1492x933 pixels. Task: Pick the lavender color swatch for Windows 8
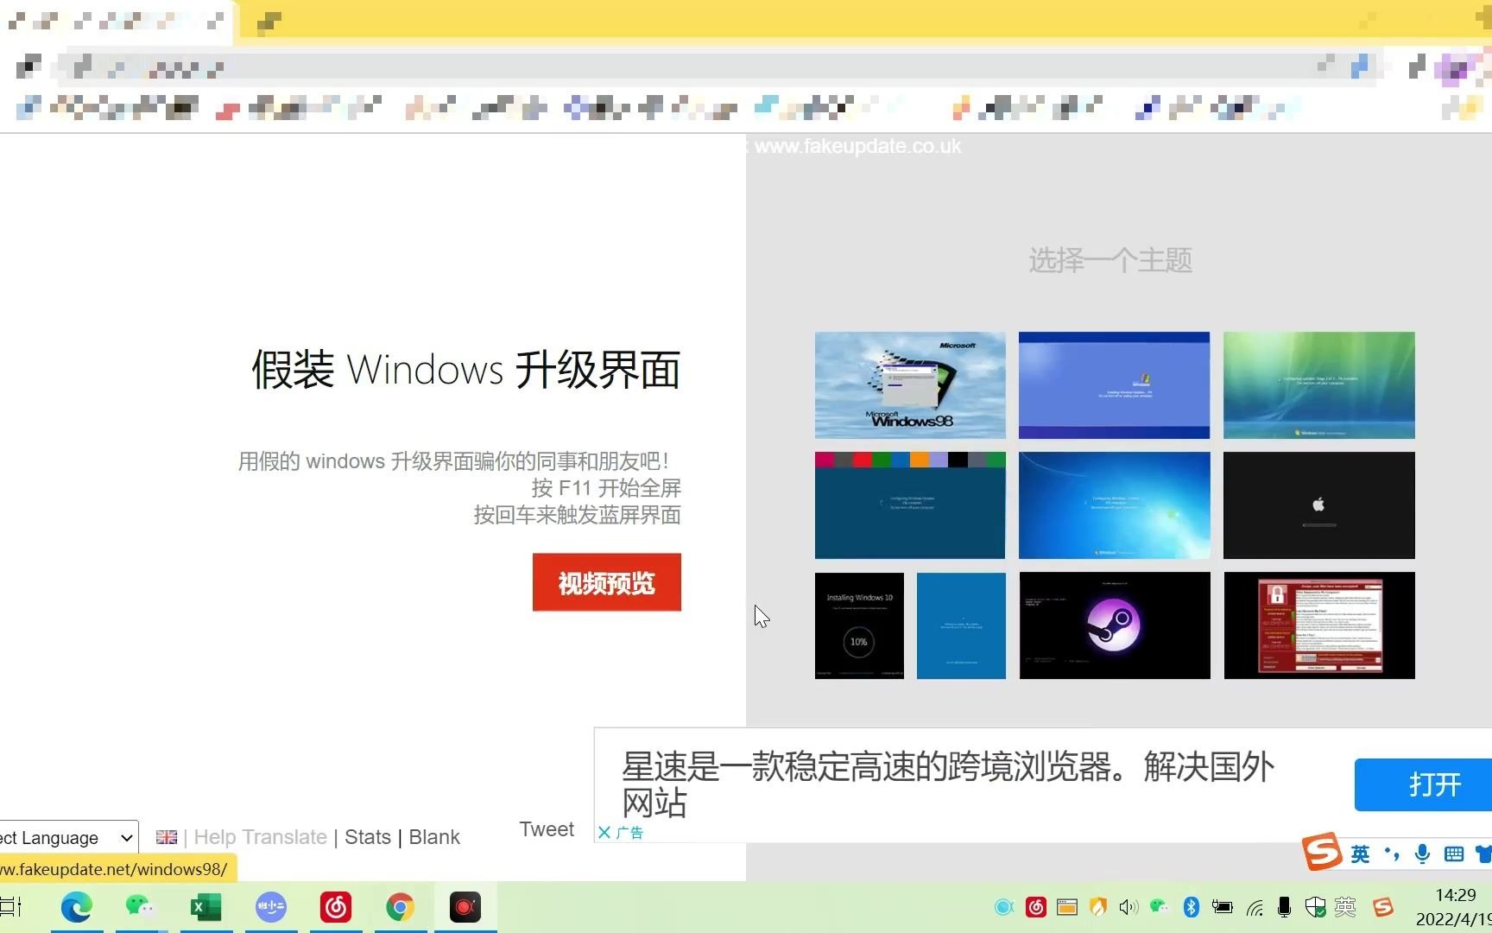939,460
